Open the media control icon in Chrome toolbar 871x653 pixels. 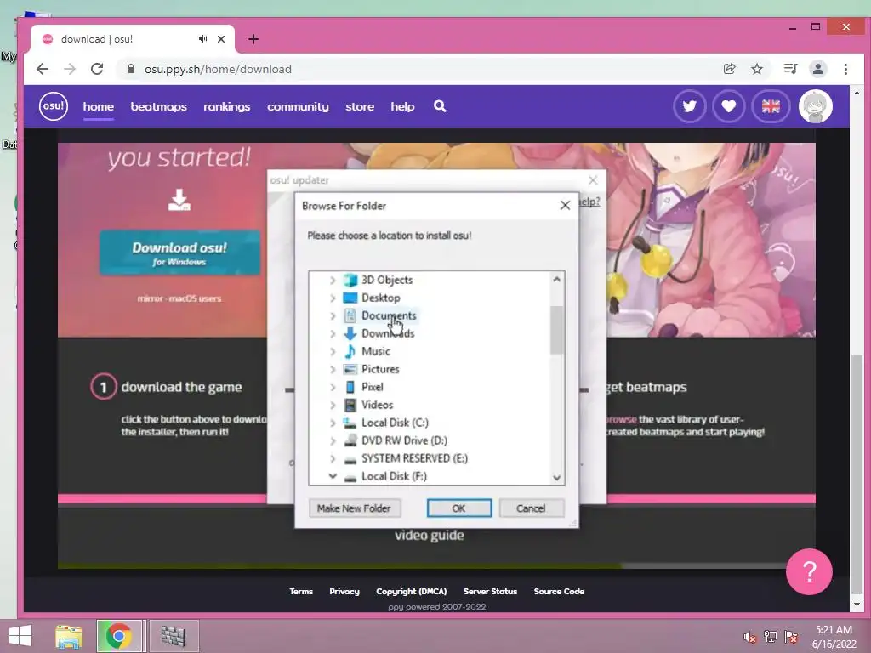coord(790,69)
